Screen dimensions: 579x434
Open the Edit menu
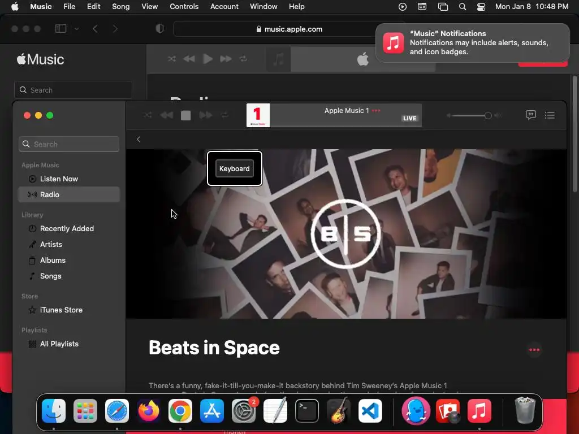[93, 7]
